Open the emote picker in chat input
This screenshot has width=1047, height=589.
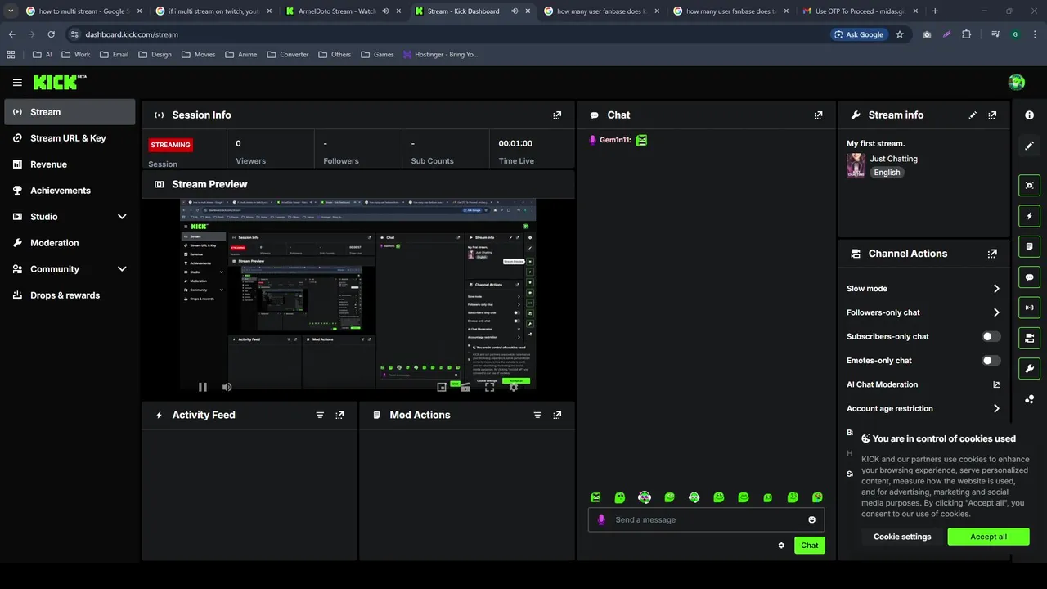click(811, 519)
